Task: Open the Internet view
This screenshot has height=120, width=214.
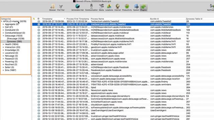Action: click(x=117, y=7)
